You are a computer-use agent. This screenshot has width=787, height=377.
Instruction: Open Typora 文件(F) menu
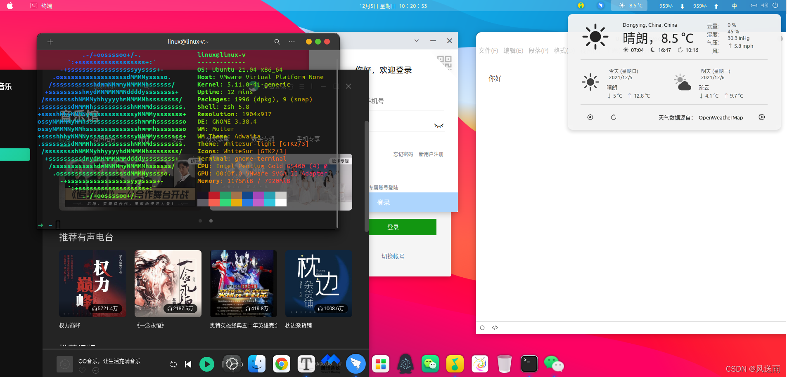point(488,51)
